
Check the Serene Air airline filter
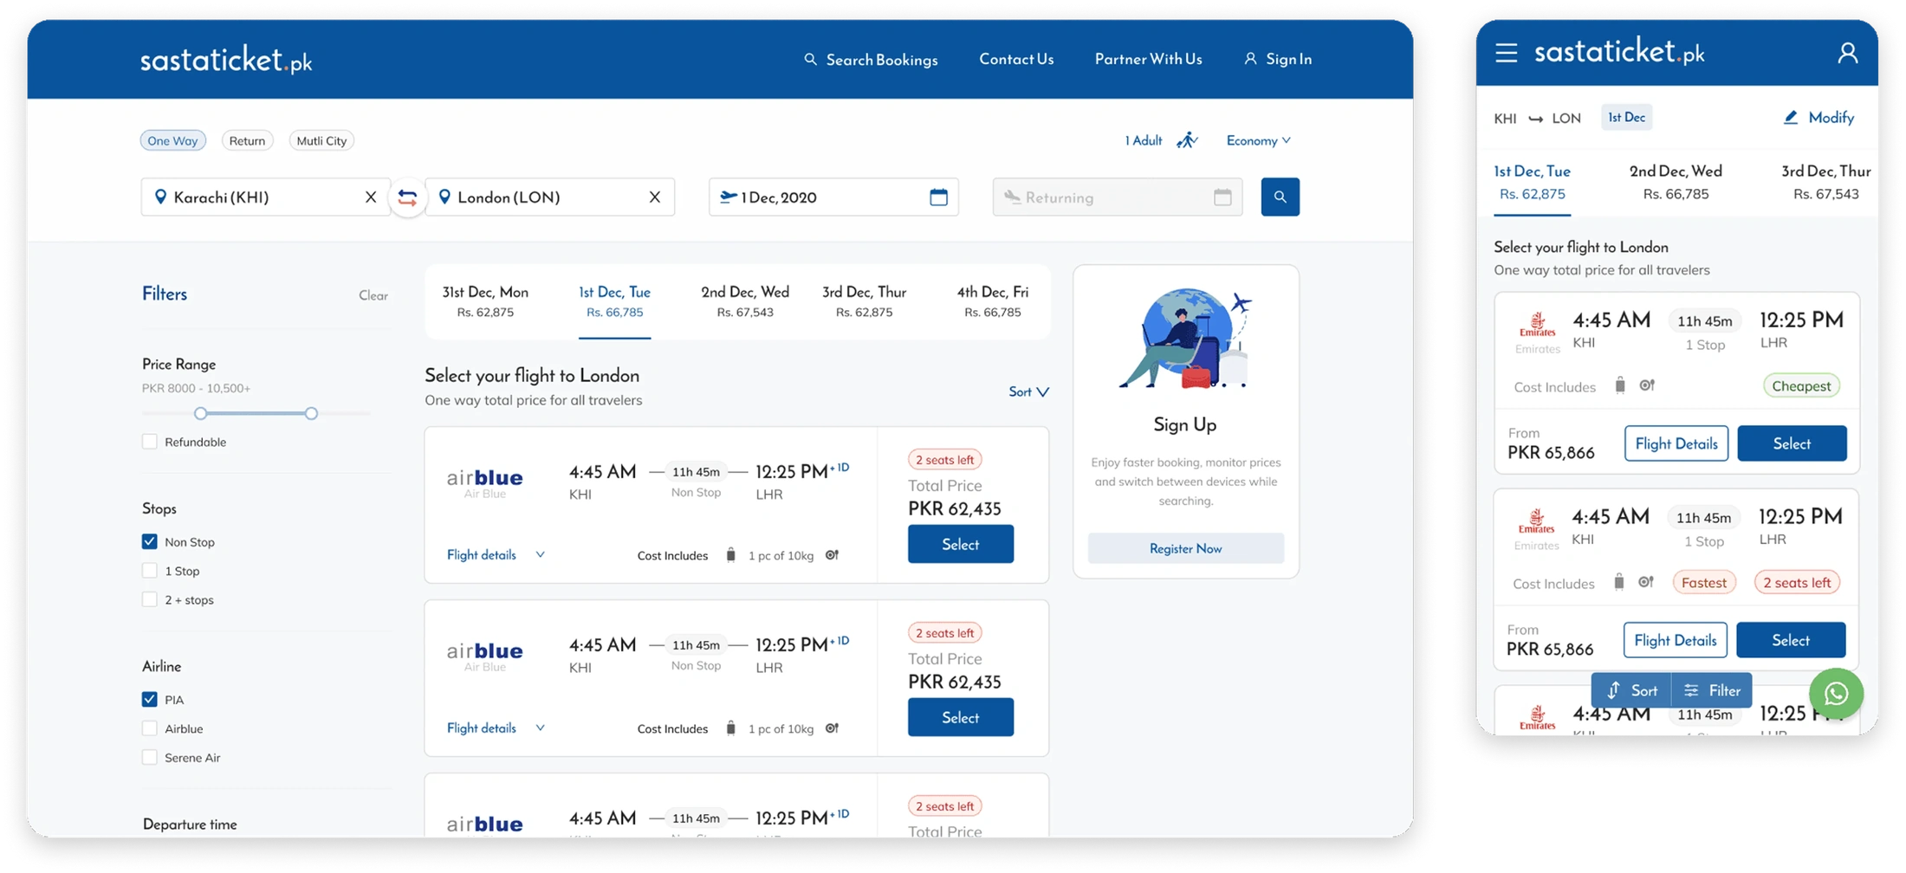(x=150, y=757)
